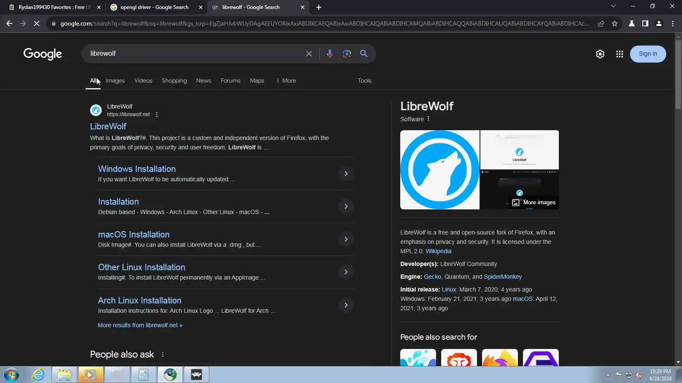Open Chrome Labs flask icon
Viewport: 682px width, 383px height.
tap(632, 23)
